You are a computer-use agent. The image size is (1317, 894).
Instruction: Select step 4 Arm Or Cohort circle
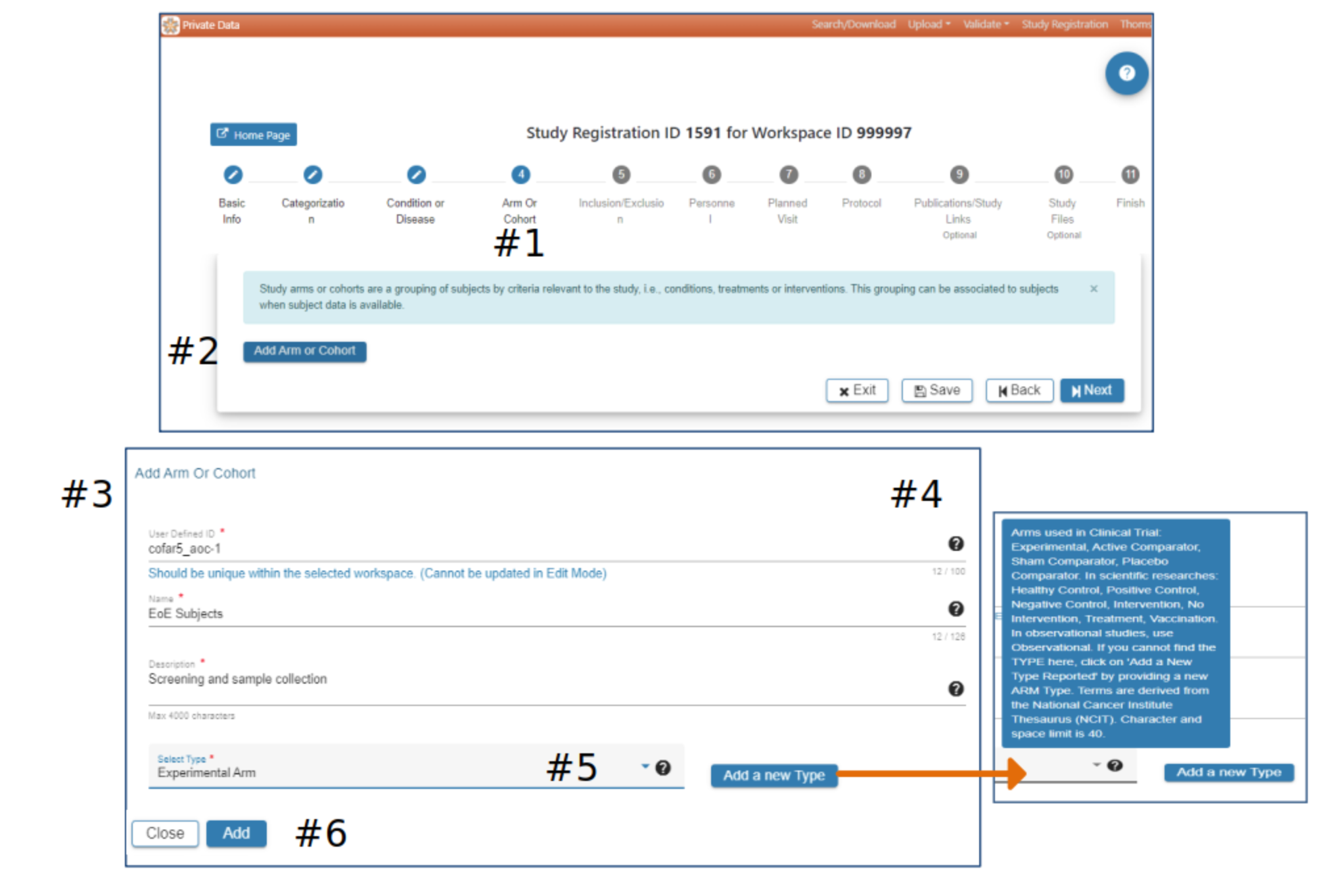coord(520,174)
